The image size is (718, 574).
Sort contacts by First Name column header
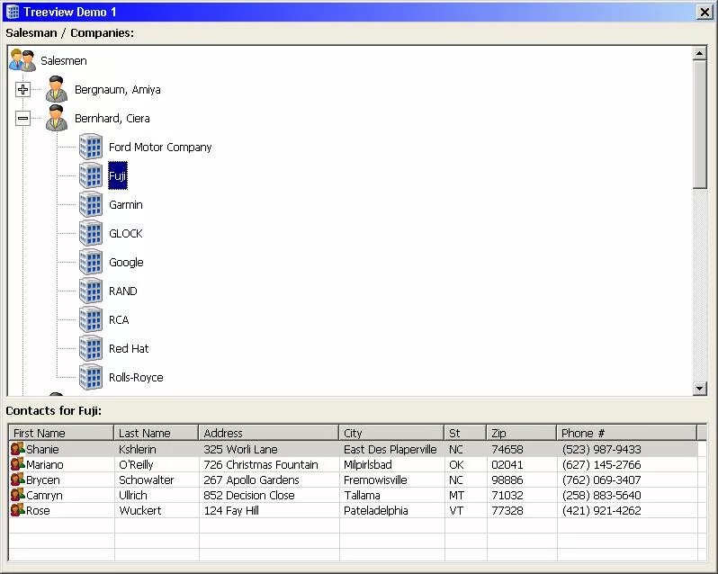point(61,433)
